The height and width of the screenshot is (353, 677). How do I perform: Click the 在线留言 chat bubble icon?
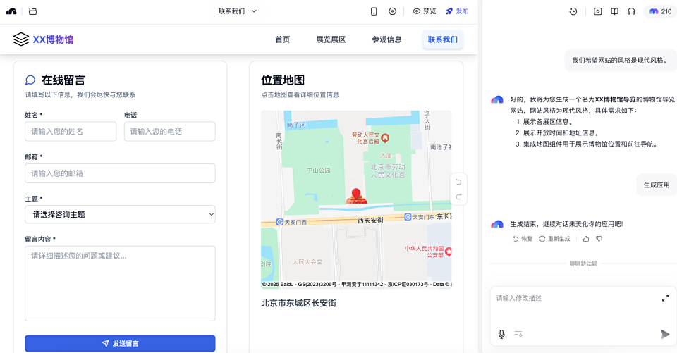coord(30,80)
